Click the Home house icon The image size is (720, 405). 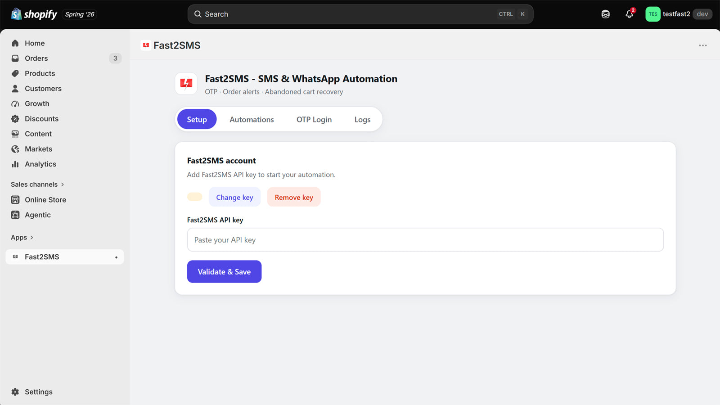(x=15, y=43)
